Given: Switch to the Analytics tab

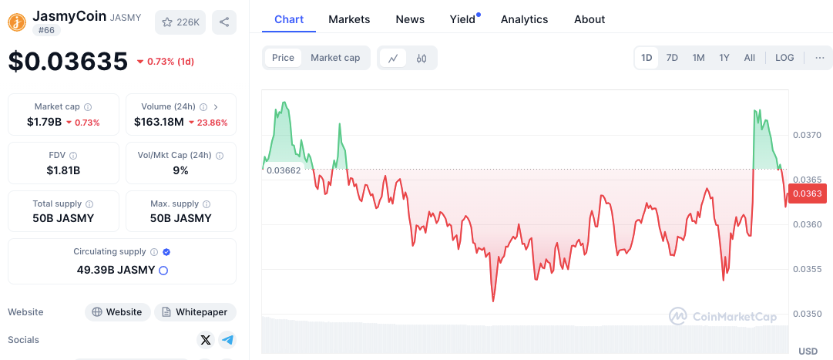Looking at the screenshot, I should click(x=524, y=19).
